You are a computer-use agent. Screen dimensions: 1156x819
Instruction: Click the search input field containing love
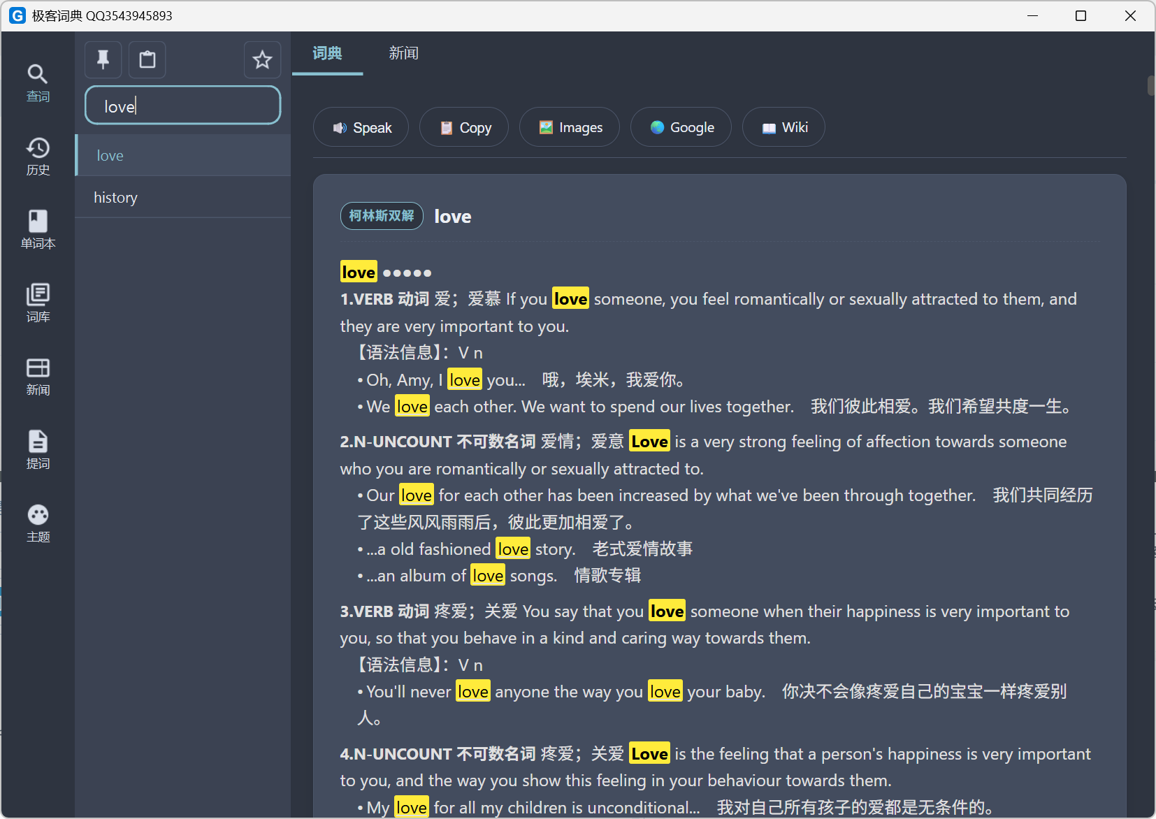point(183,106)
